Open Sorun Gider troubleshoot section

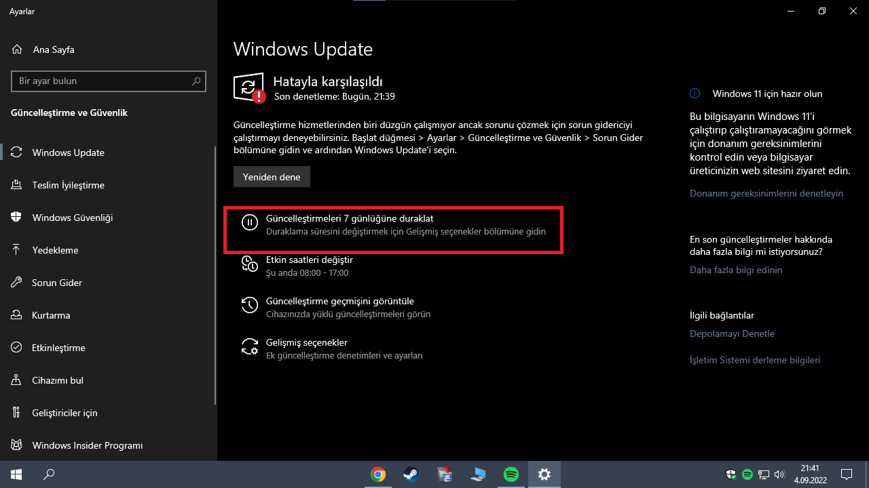coord(109,283)
